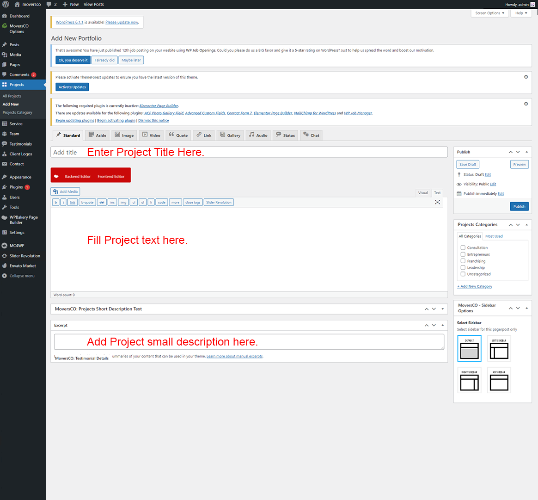Collapse the Projects Categories panel
The height and width of the screenshot is (500, 538).
526,225
